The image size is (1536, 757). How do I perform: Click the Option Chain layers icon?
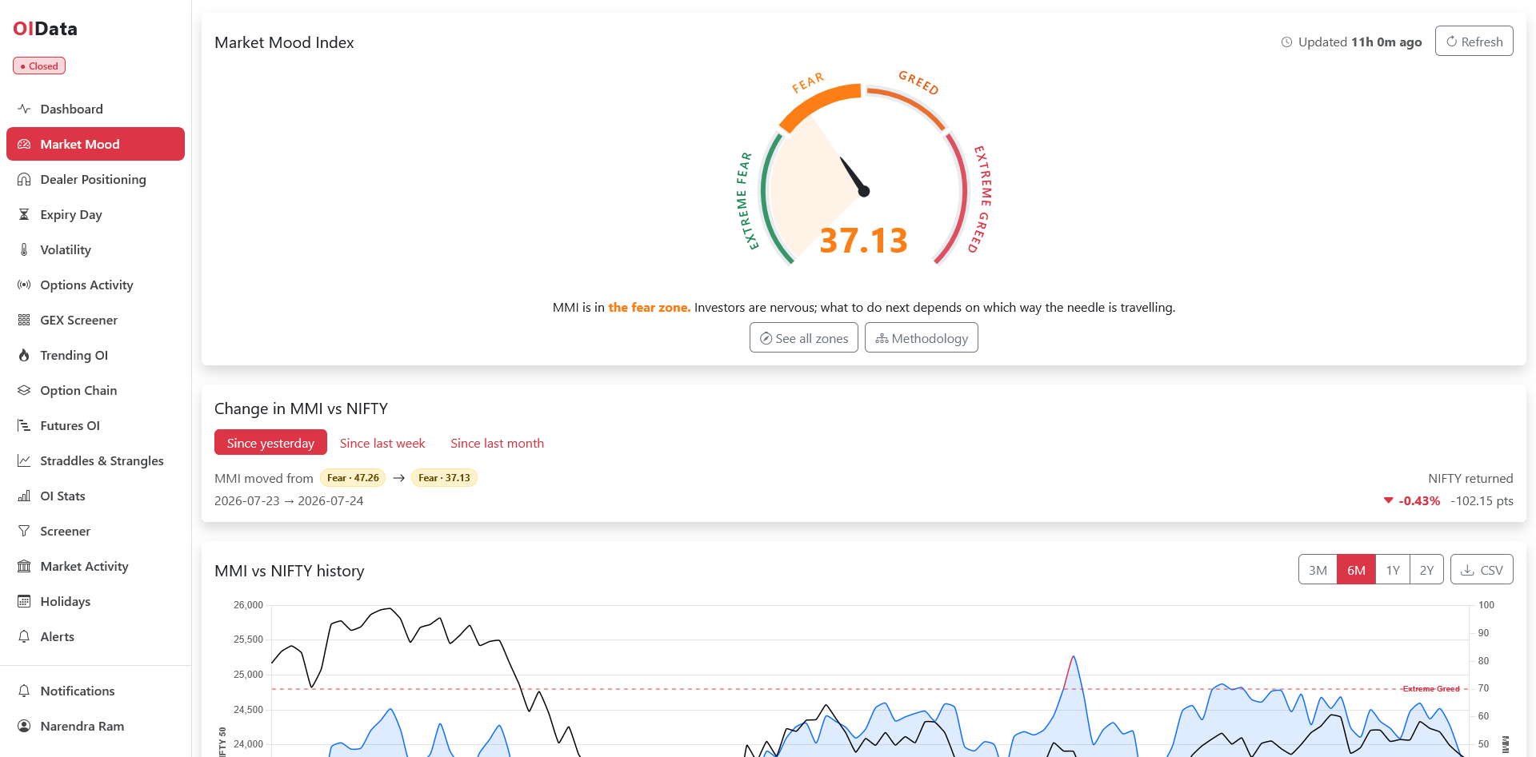(24, 390)
